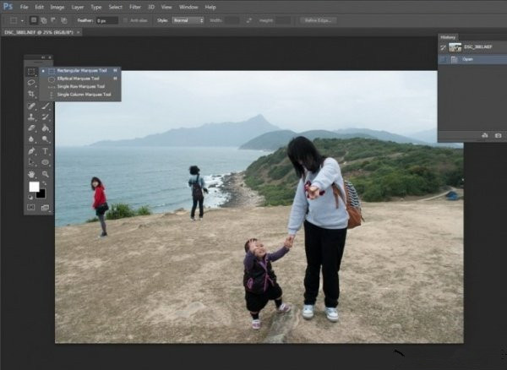The width and height of the screenshot is (507, 370).
Task: Open the black background color swatch
Action: pyautogui.click(x=41, y=194)
